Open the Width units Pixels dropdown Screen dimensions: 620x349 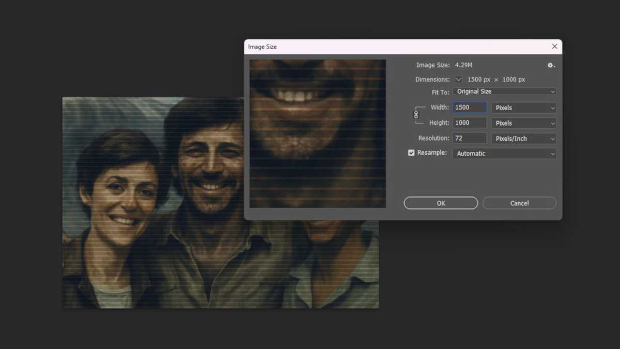point(523,108)
